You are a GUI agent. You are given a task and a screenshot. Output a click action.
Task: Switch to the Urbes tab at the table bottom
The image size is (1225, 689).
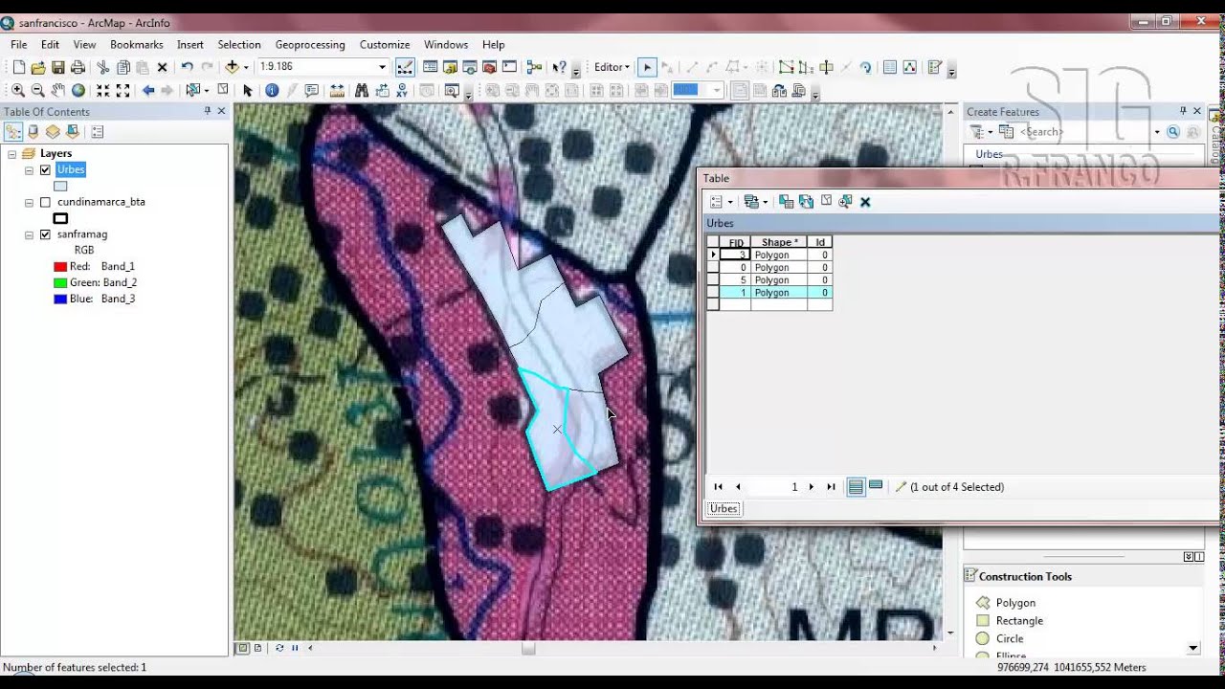[x=723, y=508]
